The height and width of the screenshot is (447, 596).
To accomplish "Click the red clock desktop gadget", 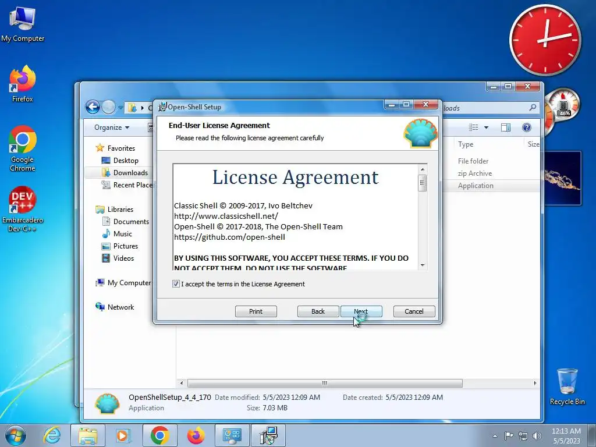I will (x=545, y=40).
